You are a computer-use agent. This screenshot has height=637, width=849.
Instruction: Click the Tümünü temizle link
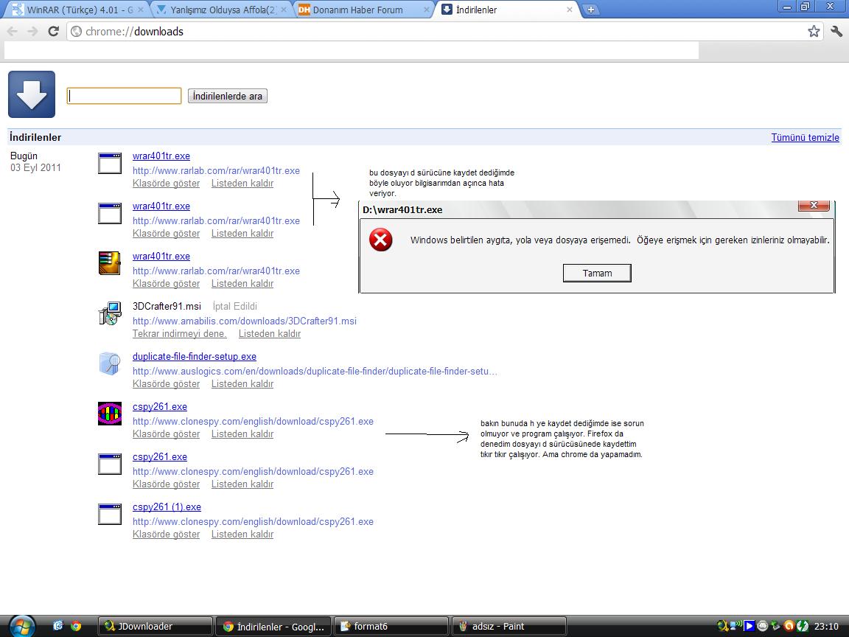click(805, 138)
